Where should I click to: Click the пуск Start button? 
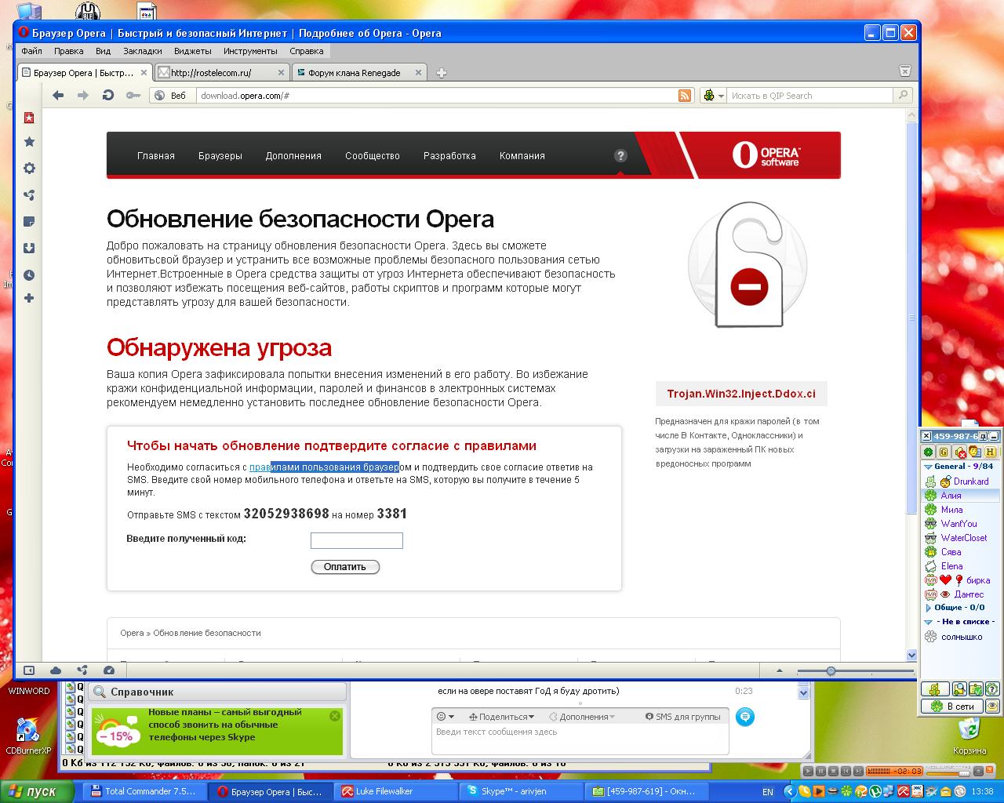coord(37,792)
